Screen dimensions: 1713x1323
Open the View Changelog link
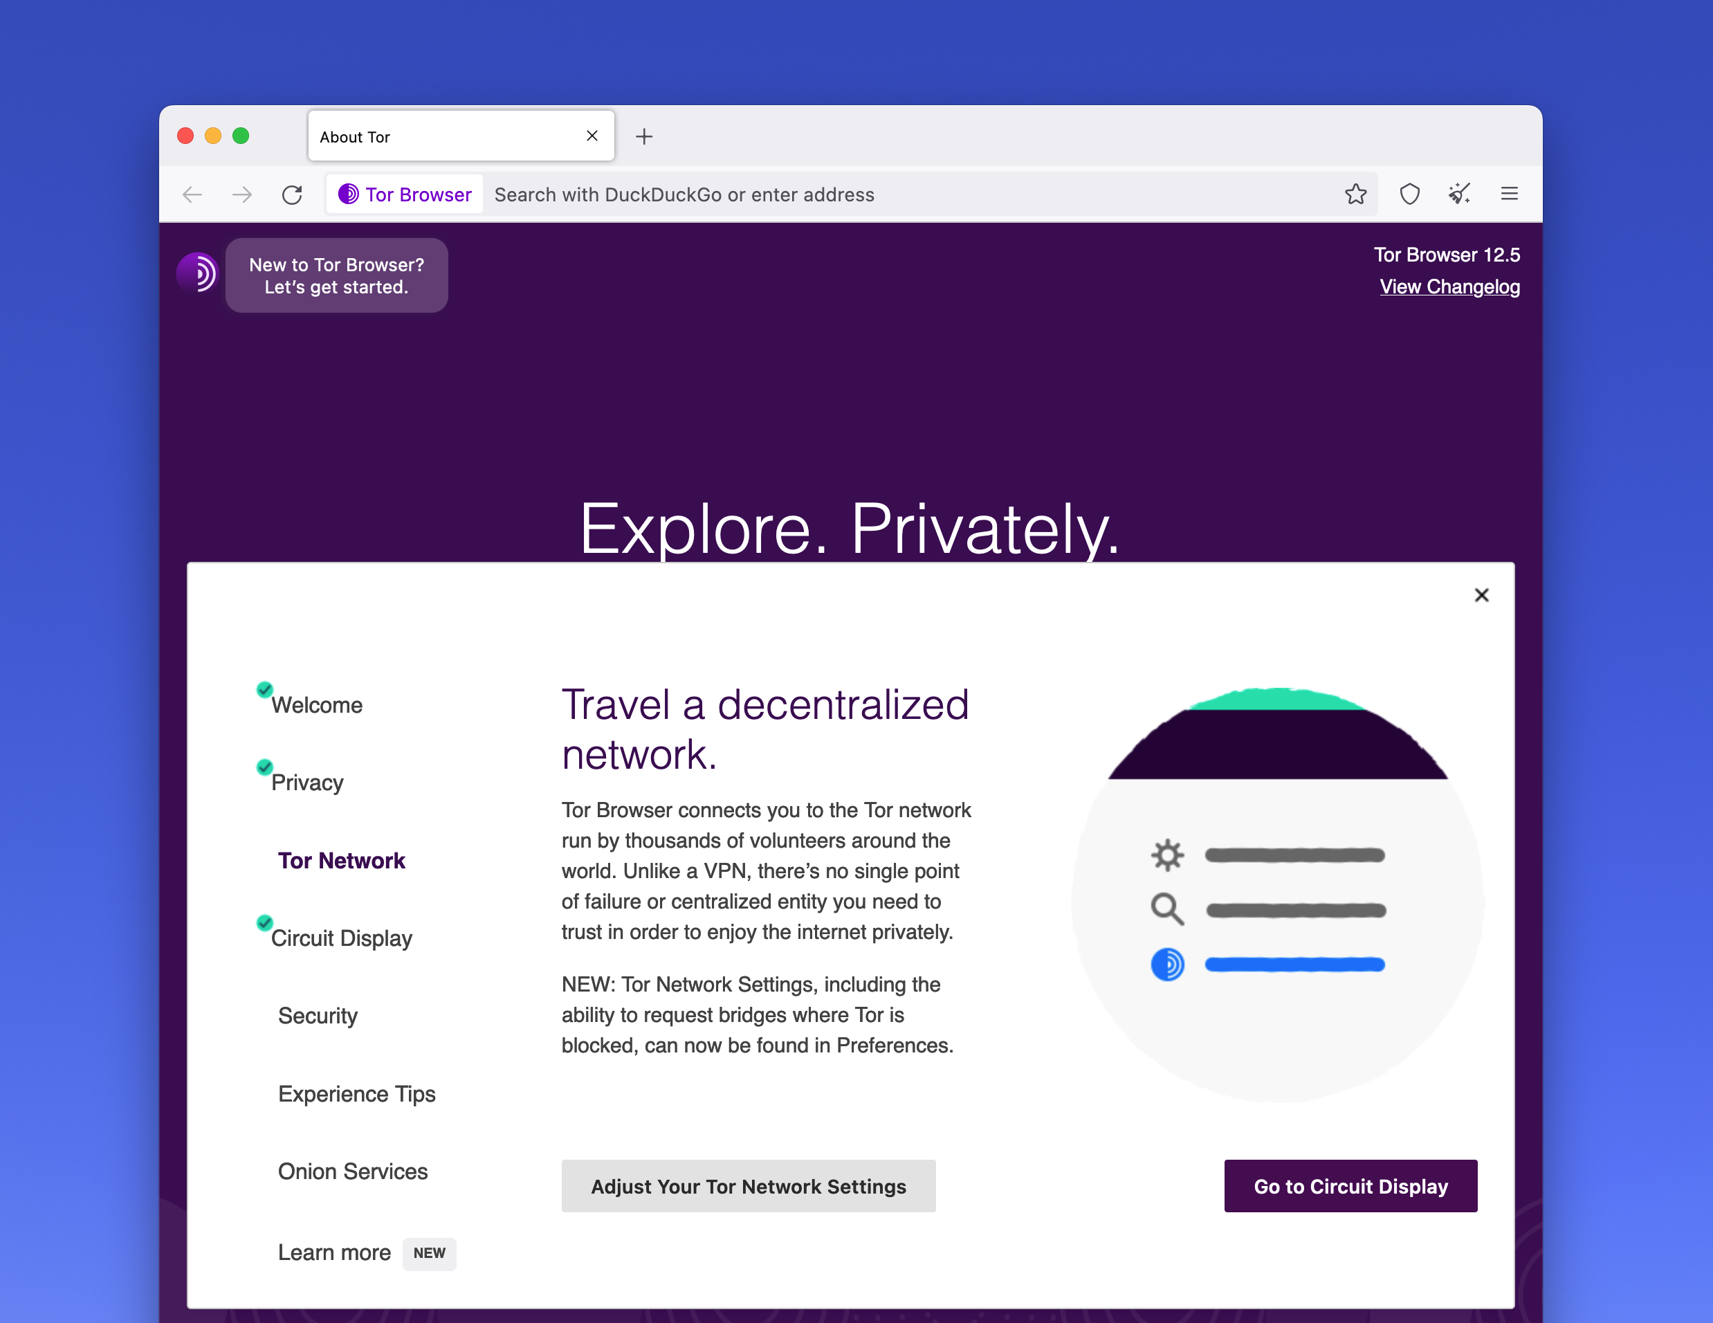pyautogui.click(x=1449, y=287)
